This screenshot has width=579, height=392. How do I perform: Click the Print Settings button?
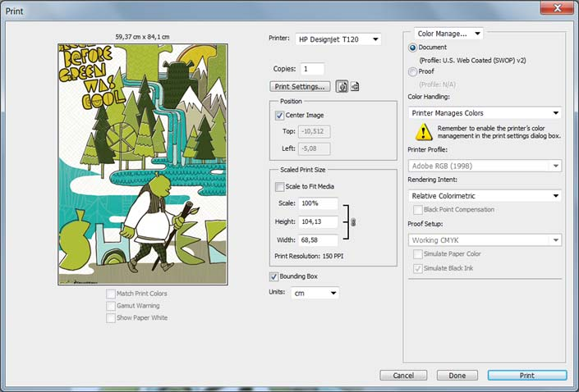tap(300, 87)
